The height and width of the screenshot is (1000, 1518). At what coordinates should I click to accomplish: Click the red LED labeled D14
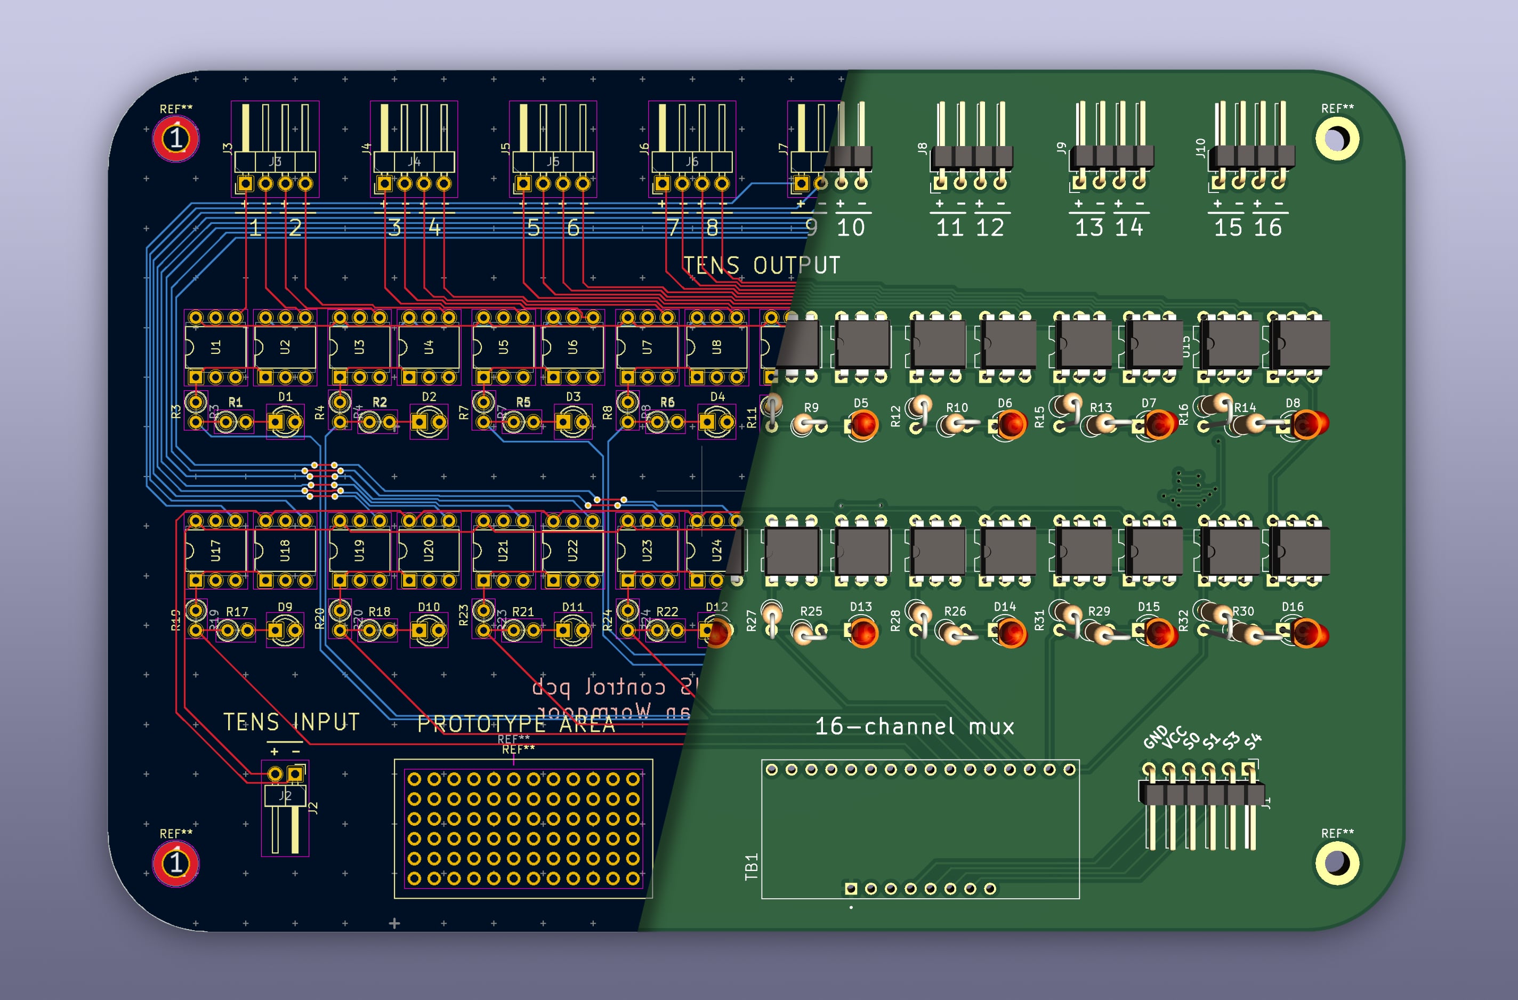pos(1011,633)
